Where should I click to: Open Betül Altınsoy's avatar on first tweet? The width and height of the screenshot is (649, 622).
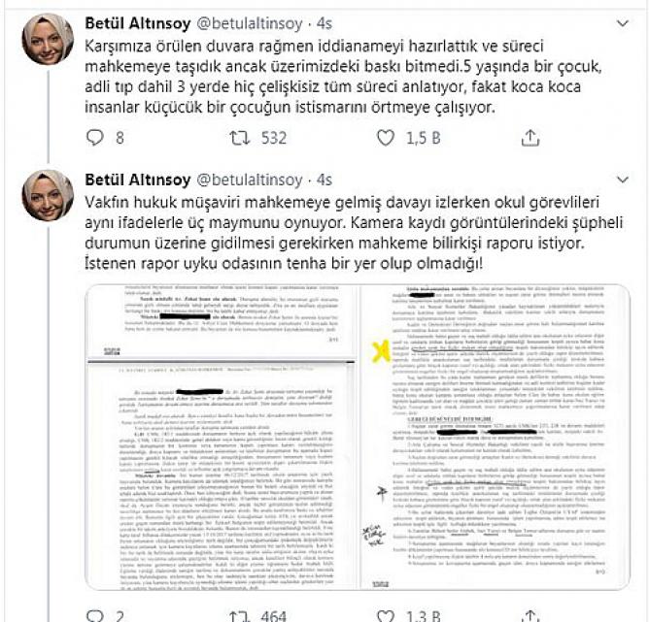48,39
